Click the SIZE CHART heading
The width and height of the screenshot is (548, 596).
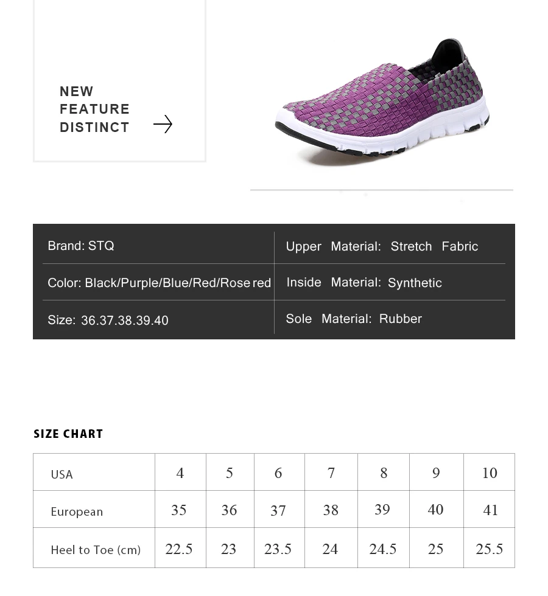point(68,434)
